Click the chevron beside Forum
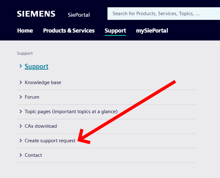Screen dimensions: 220x178 [x=21, y=97]
